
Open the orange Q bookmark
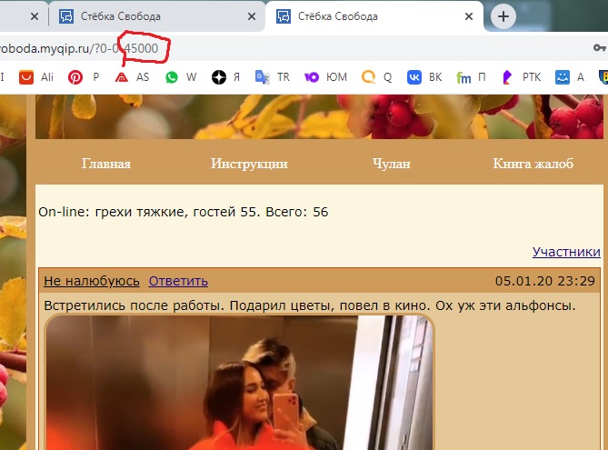[376, 77]
